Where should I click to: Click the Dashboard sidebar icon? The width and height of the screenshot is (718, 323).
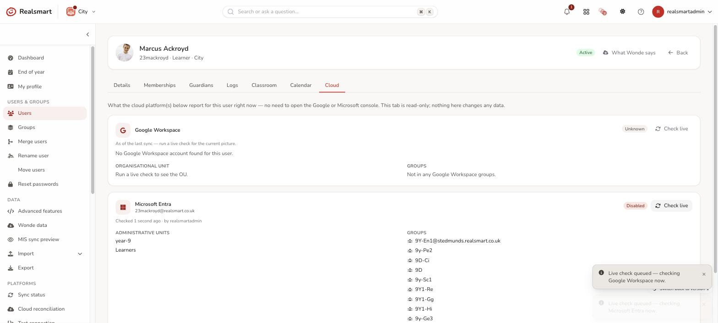pos(11,58)
